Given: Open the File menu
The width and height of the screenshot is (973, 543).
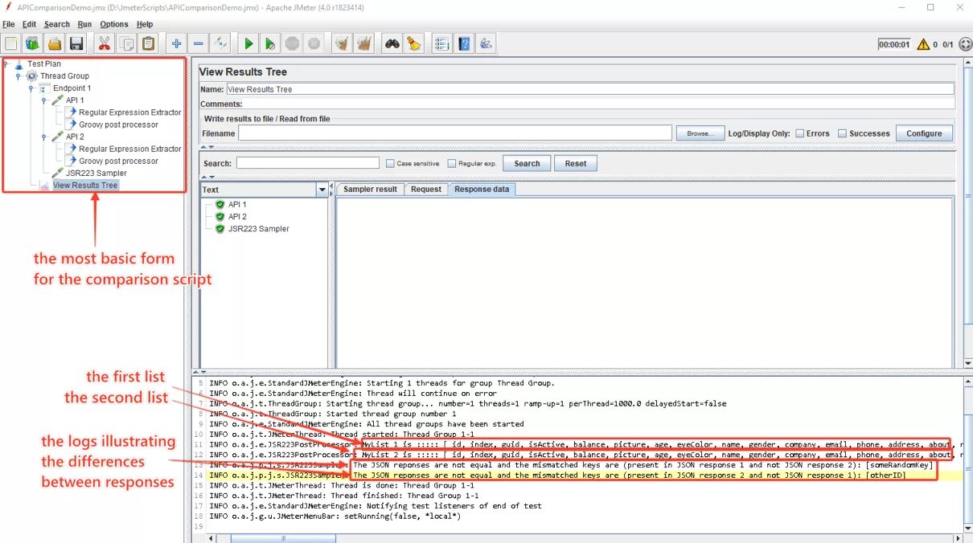Looking at the screenshot, I should tap(8, 25).
